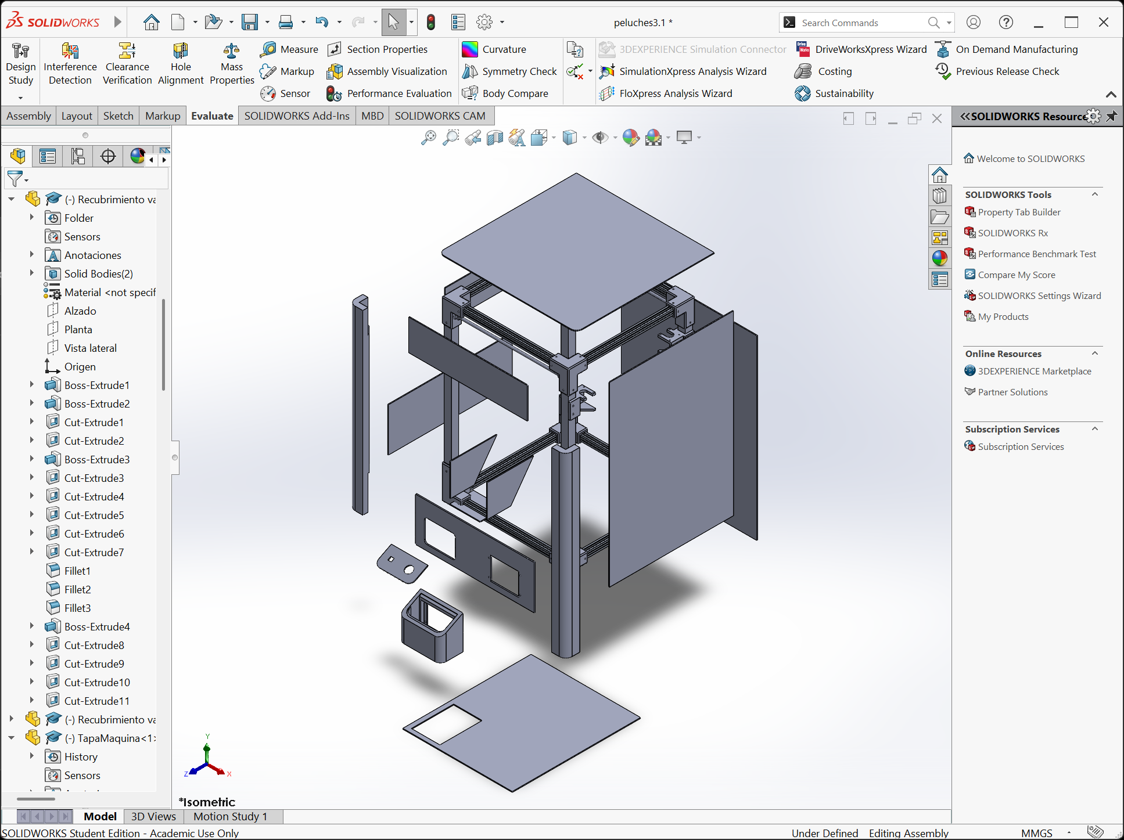Image resolution: width=1124 pixels, height=840 pixels.
Task: Open the Options gear dropdown arrow
Action: [502, 23]
